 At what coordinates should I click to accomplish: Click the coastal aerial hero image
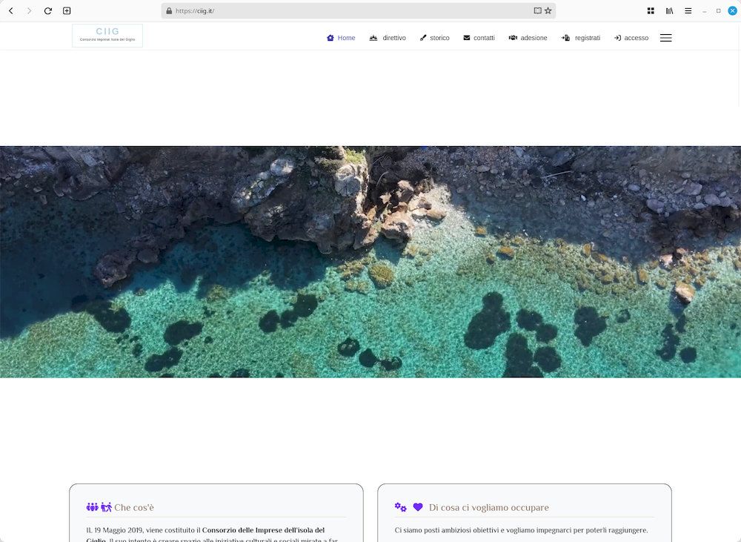click(x=370, y=262)
